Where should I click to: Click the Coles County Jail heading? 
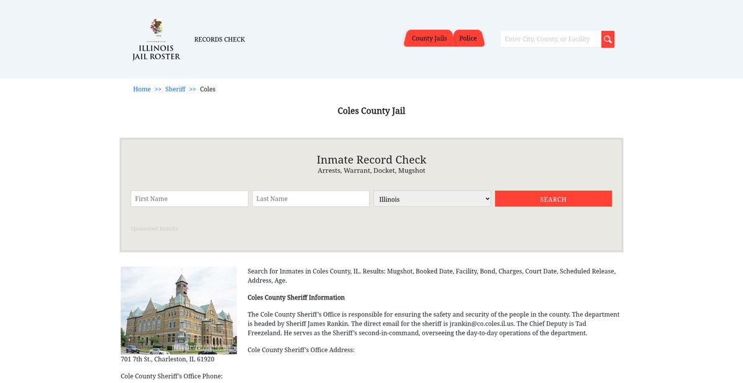(x=371, y=111)
